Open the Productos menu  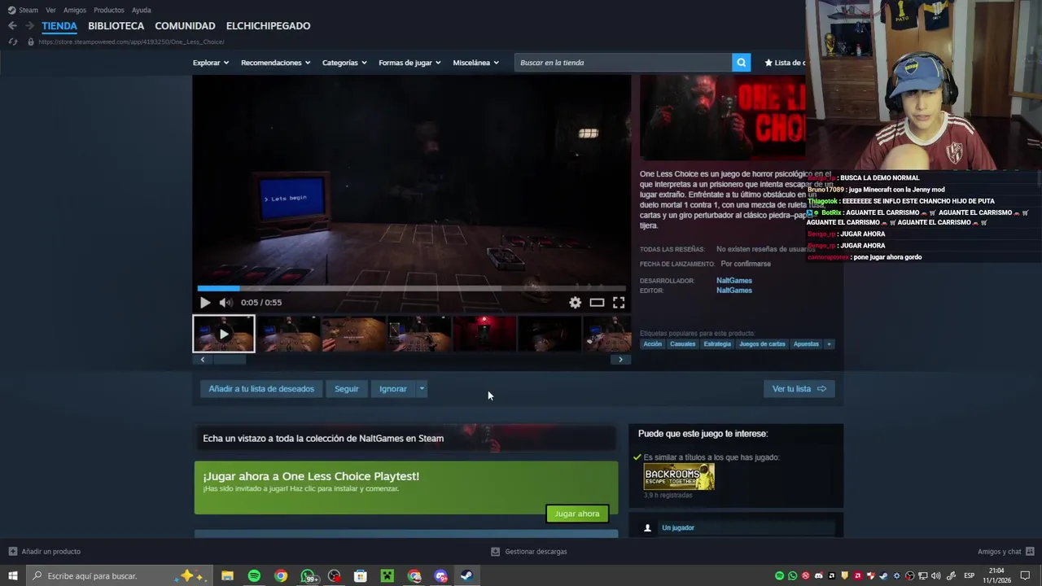pyautogui.click(x=109, y=11)
